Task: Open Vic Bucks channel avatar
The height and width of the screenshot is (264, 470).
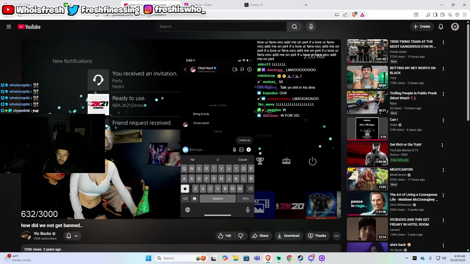Action: coord(26,236)
